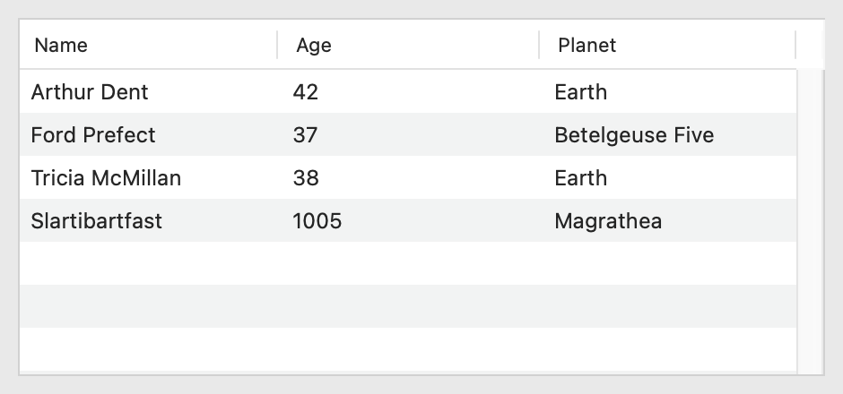Click the first empty row below Slartibartfast
Viewport: 843px width, 394px height.
coord(407,263)
